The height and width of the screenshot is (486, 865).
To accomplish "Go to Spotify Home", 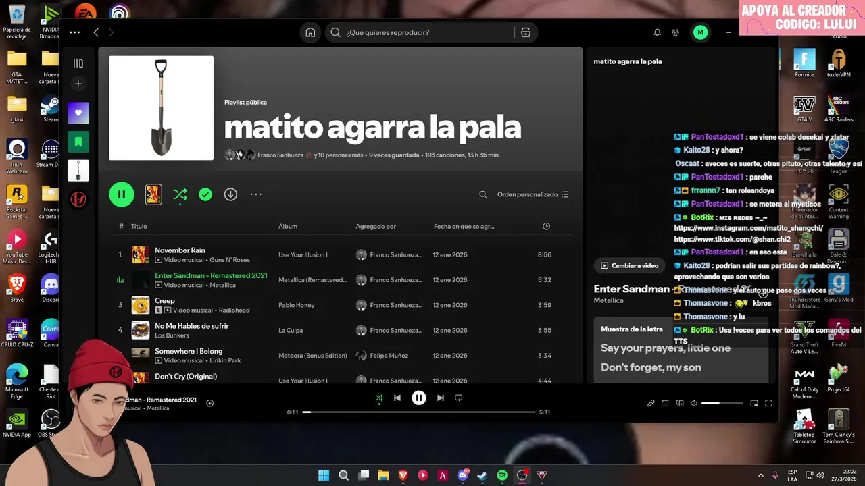I will pyautogui.click(x=310, y=32).
